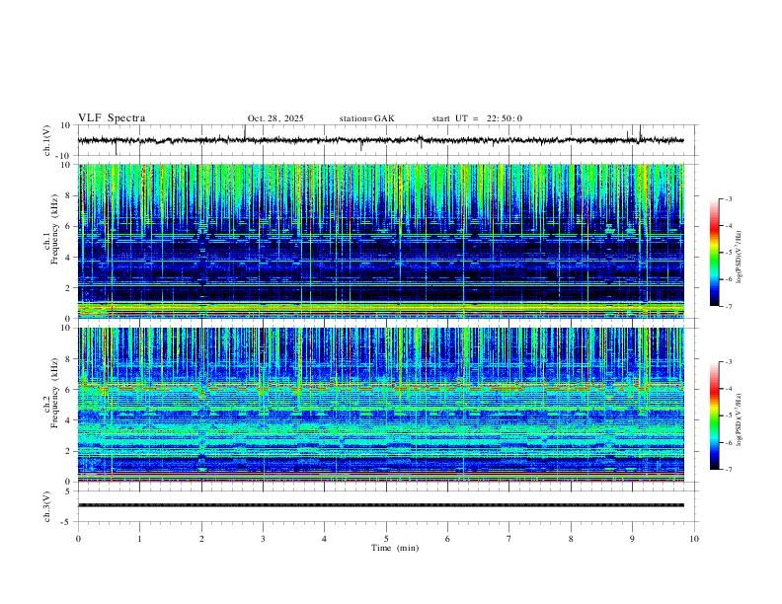Click the date text "Oct. 28, 2025"
Image resolution: width=782 pixels, height=604 pixels.
point(275,118)
